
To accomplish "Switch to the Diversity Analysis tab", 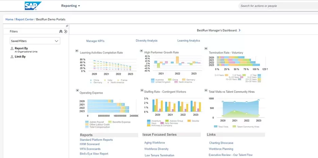I will coord(146,41).
